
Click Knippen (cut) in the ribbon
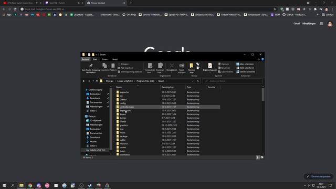[123, 64]
